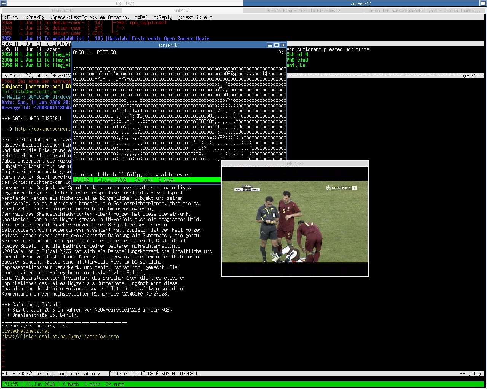Click the +++ CAFÉ KÖNIG FUSSBALL heading line
The image size is (487, 389).
32,118
